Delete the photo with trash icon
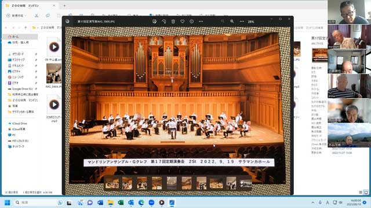Image resolution: width=371 pixels, height=208 pixels. click(173, 21)
